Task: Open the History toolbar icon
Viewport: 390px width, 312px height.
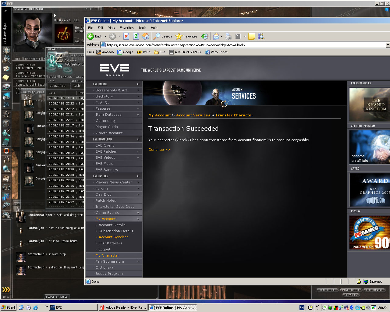Action: point(205,36)
